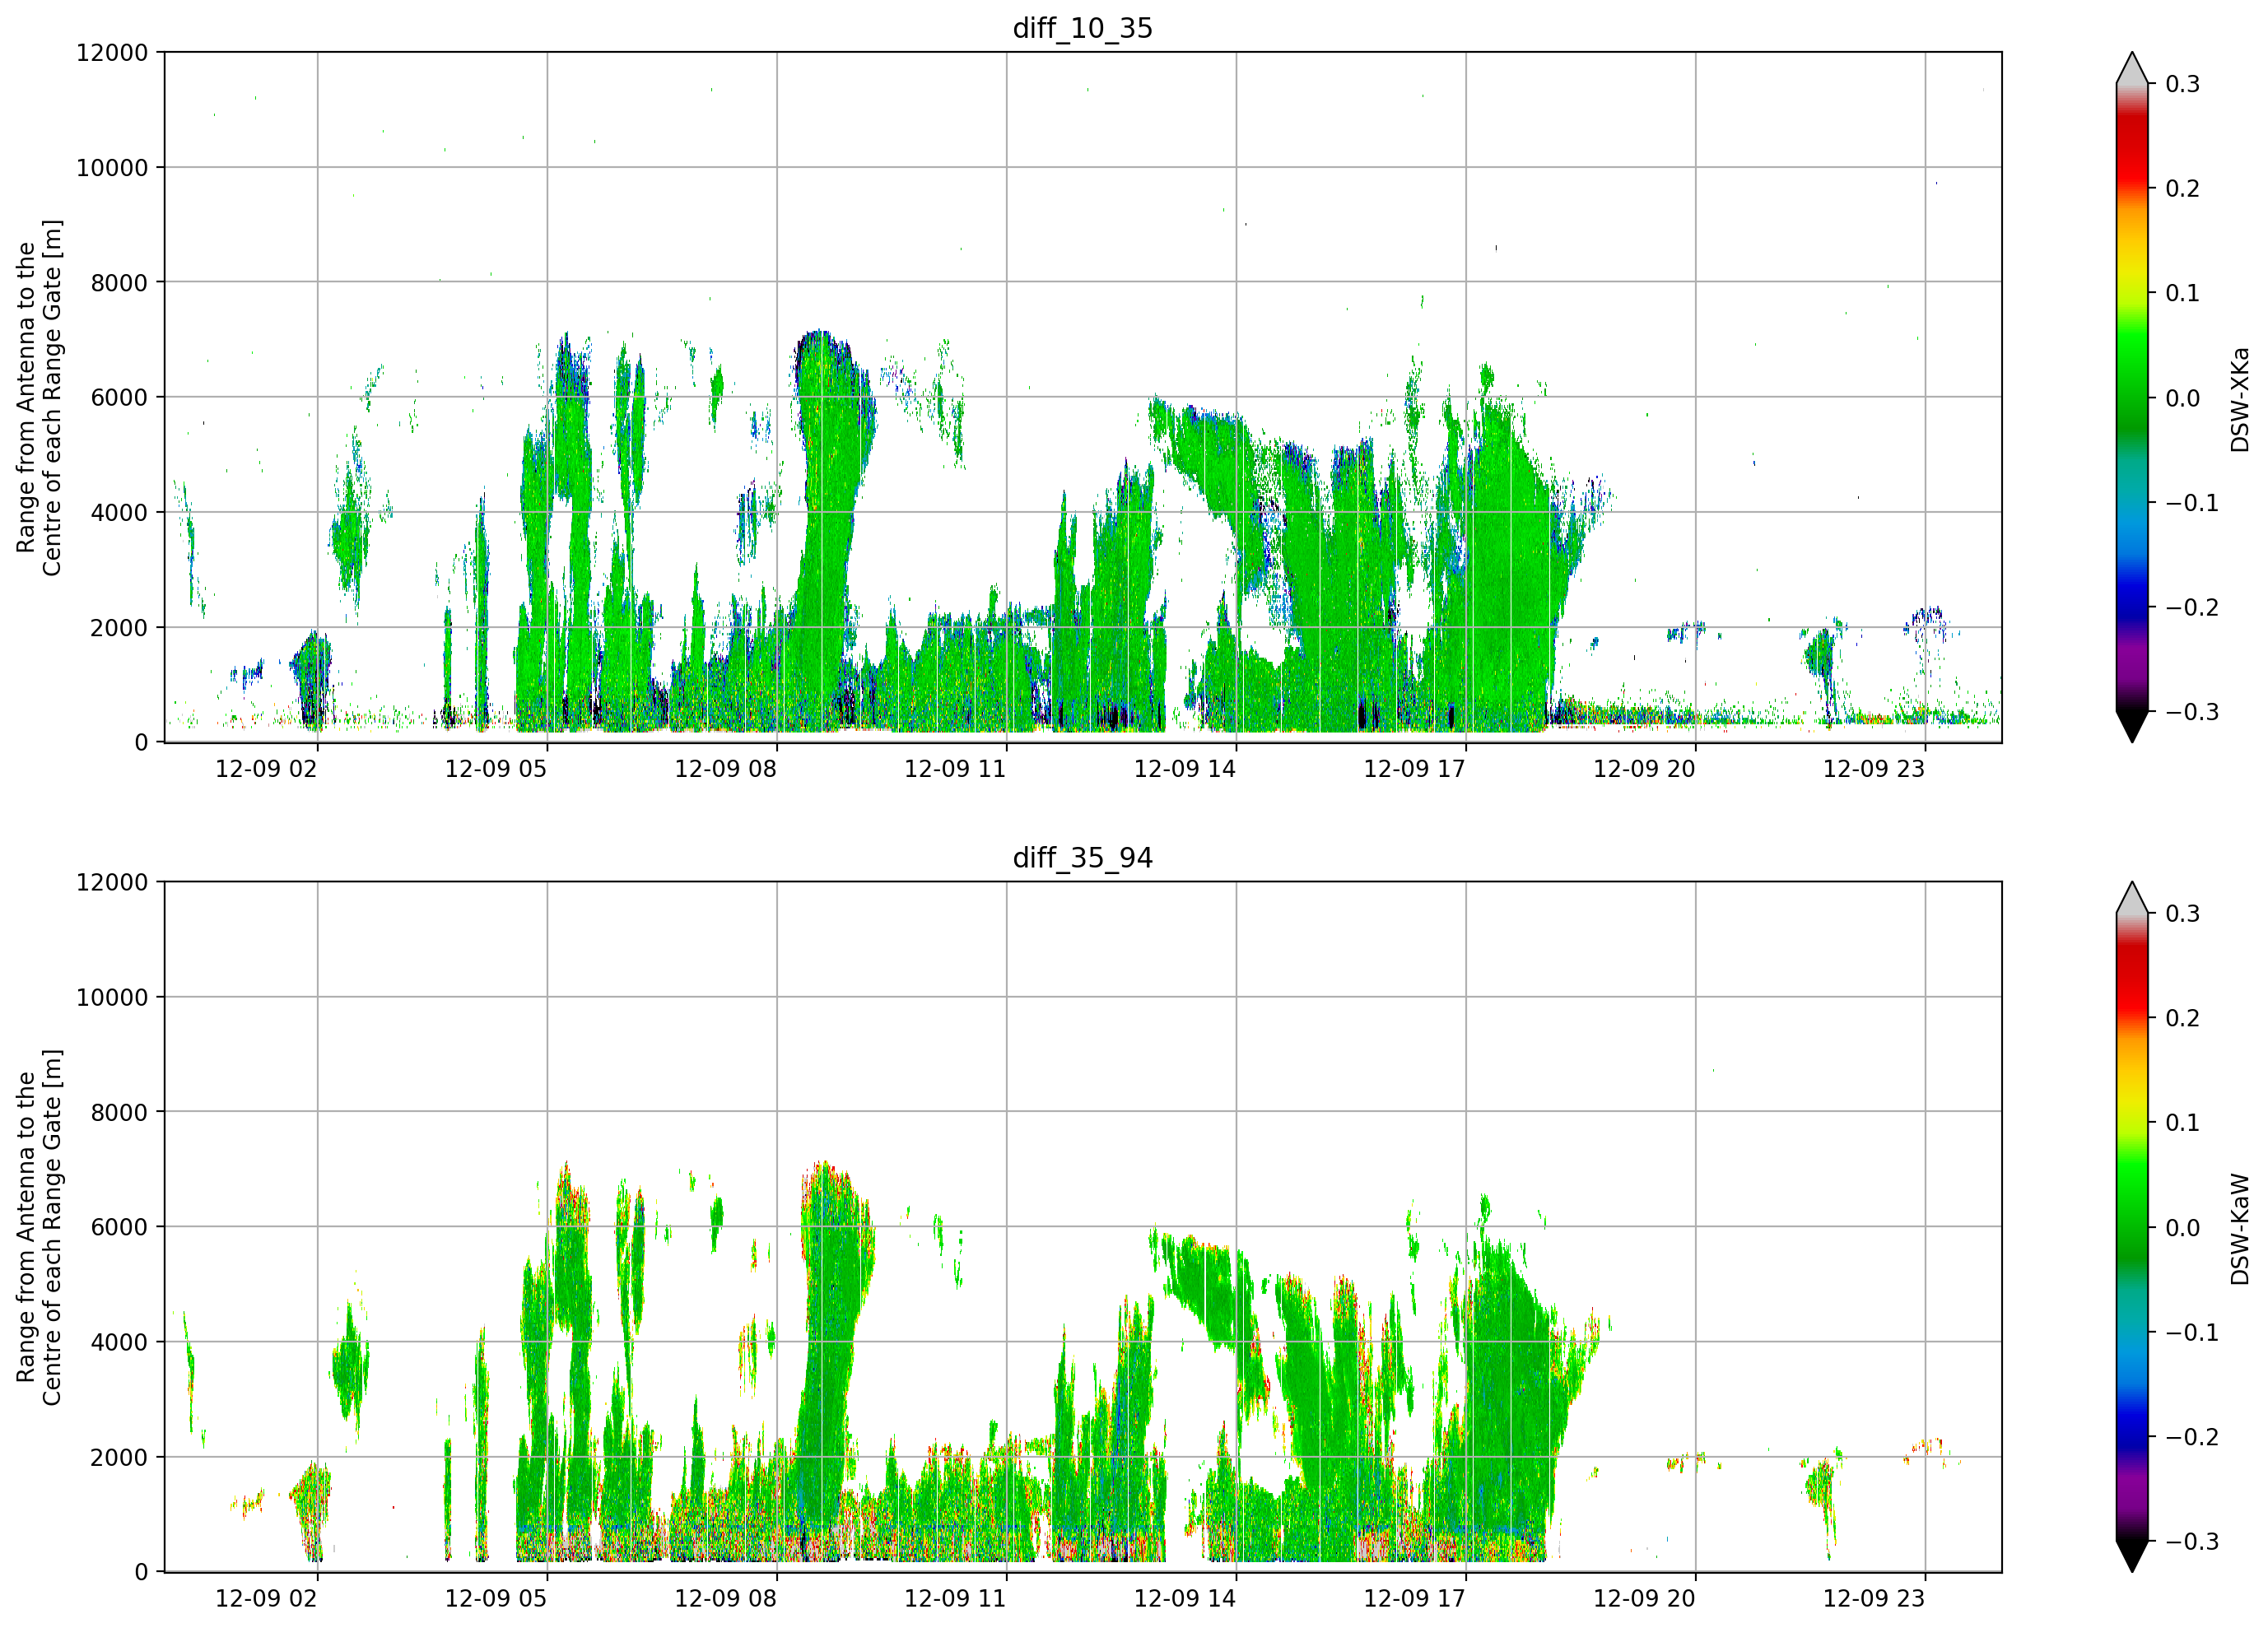2268x1628 pixels.
Task: Click the '12-09 05' x-tick under diff_10_35
Action: (496, 769)
